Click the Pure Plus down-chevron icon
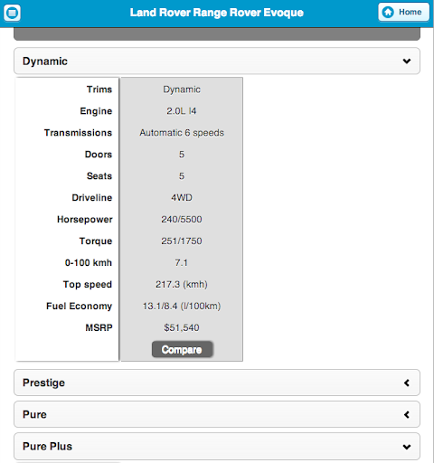 click(x=407, y=447)
